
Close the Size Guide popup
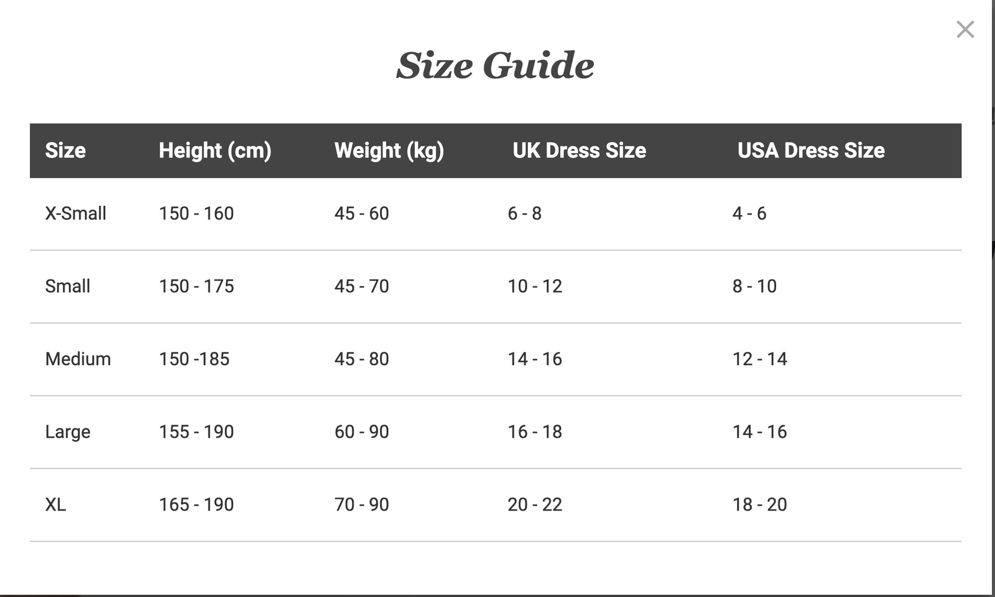click(x=965, y=29)
